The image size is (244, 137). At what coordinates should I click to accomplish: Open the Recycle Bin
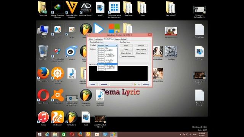coord(43,53)
